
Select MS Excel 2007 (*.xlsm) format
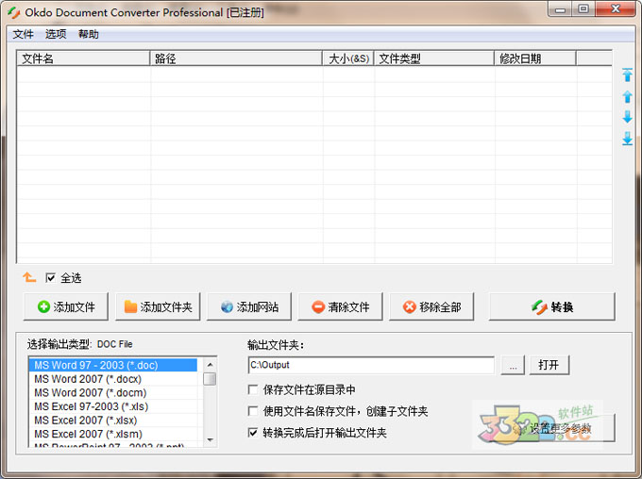point(113,434)
